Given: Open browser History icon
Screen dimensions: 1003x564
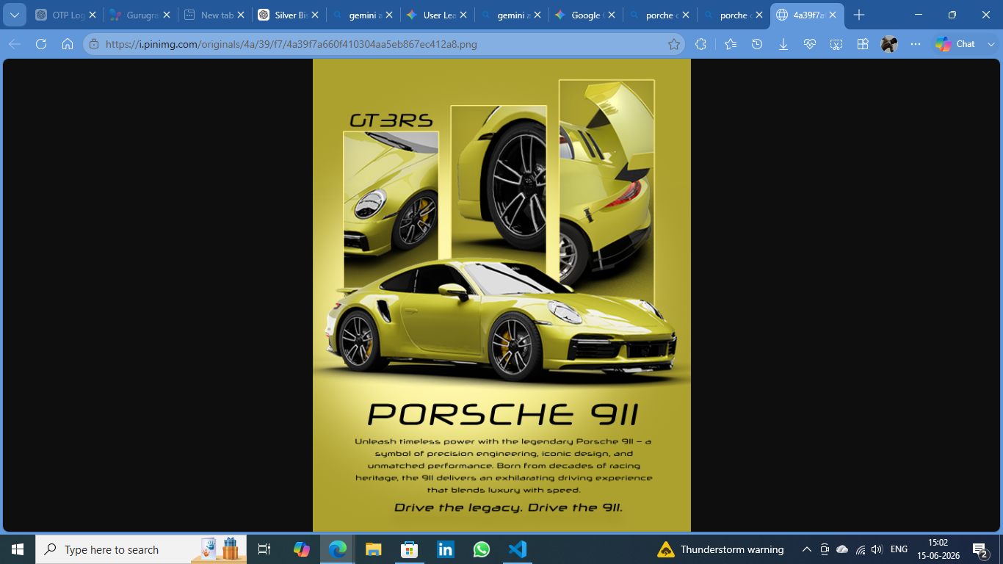Looking at the screenshot, I should pyautogui.click(x=757, y=44).
